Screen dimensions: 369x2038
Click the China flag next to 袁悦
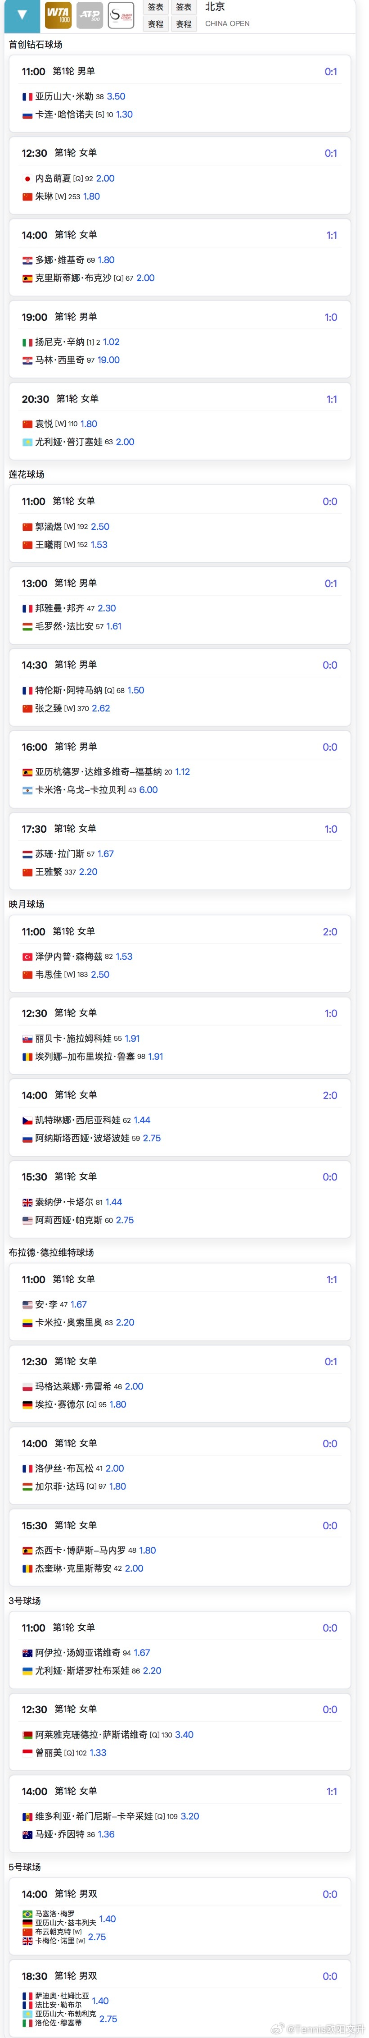(x=27, y=424)
